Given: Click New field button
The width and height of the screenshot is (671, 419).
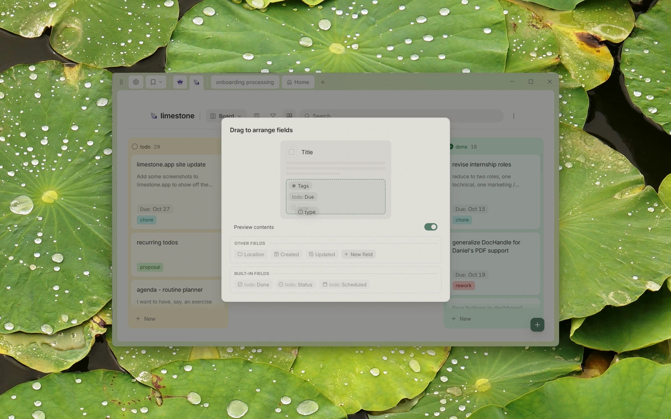Looking at the screenshot, I should click(x=359, y=254).
